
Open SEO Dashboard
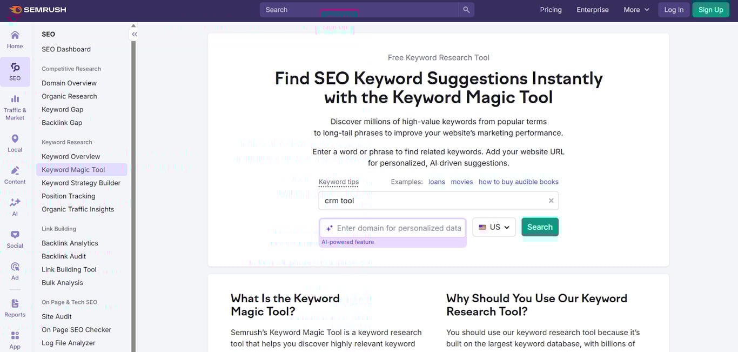[66, 49]
